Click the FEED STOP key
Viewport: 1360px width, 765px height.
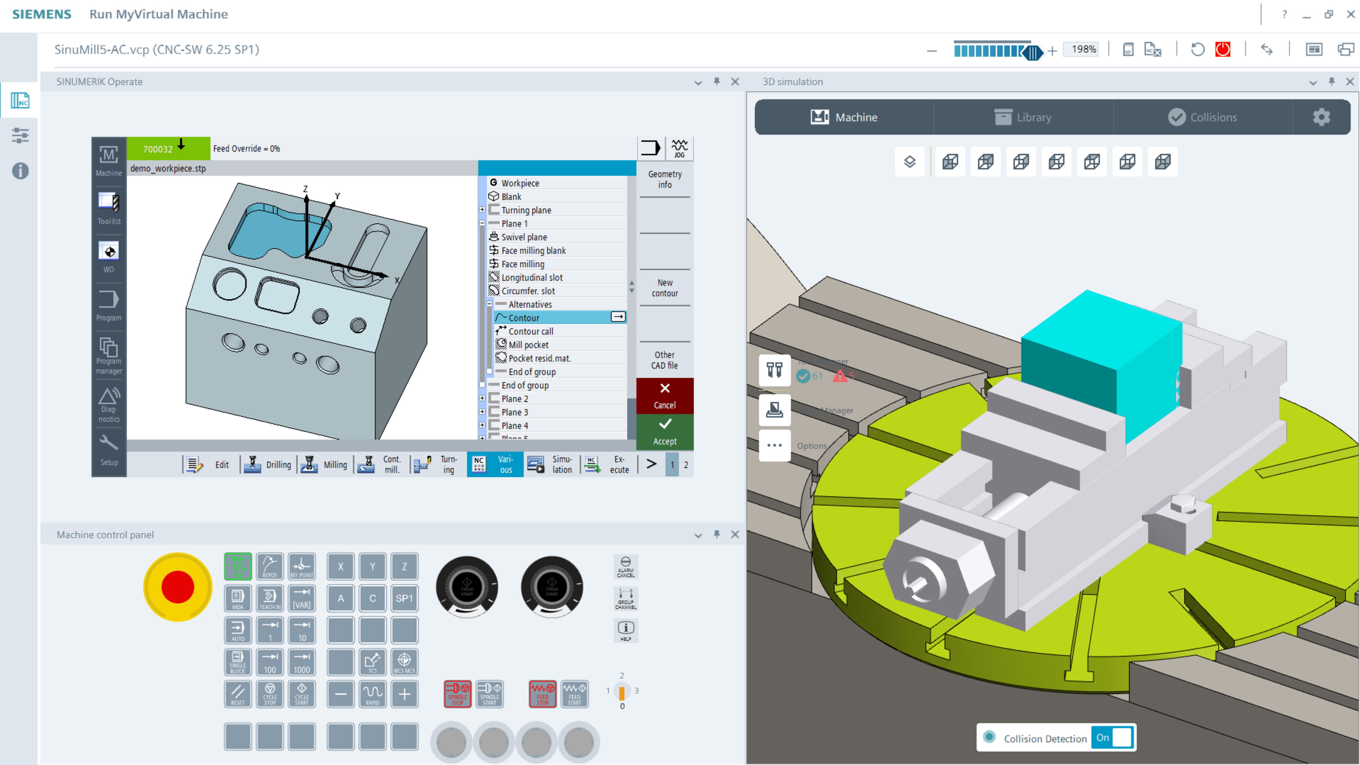542,694
